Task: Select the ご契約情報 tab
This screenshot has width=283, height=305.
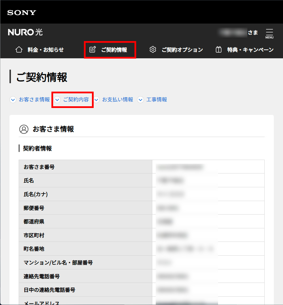Action: point(108,50)
